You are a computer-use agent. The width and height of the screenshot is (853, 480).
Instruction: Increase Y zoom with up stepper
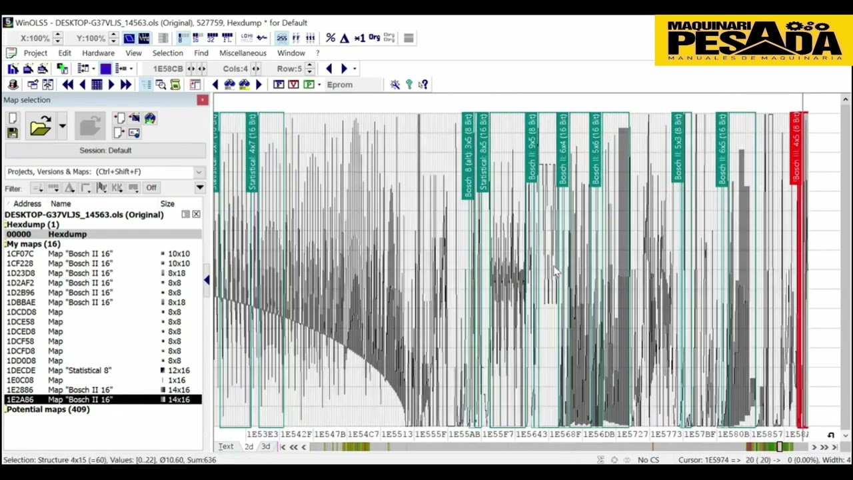(113, 35)
